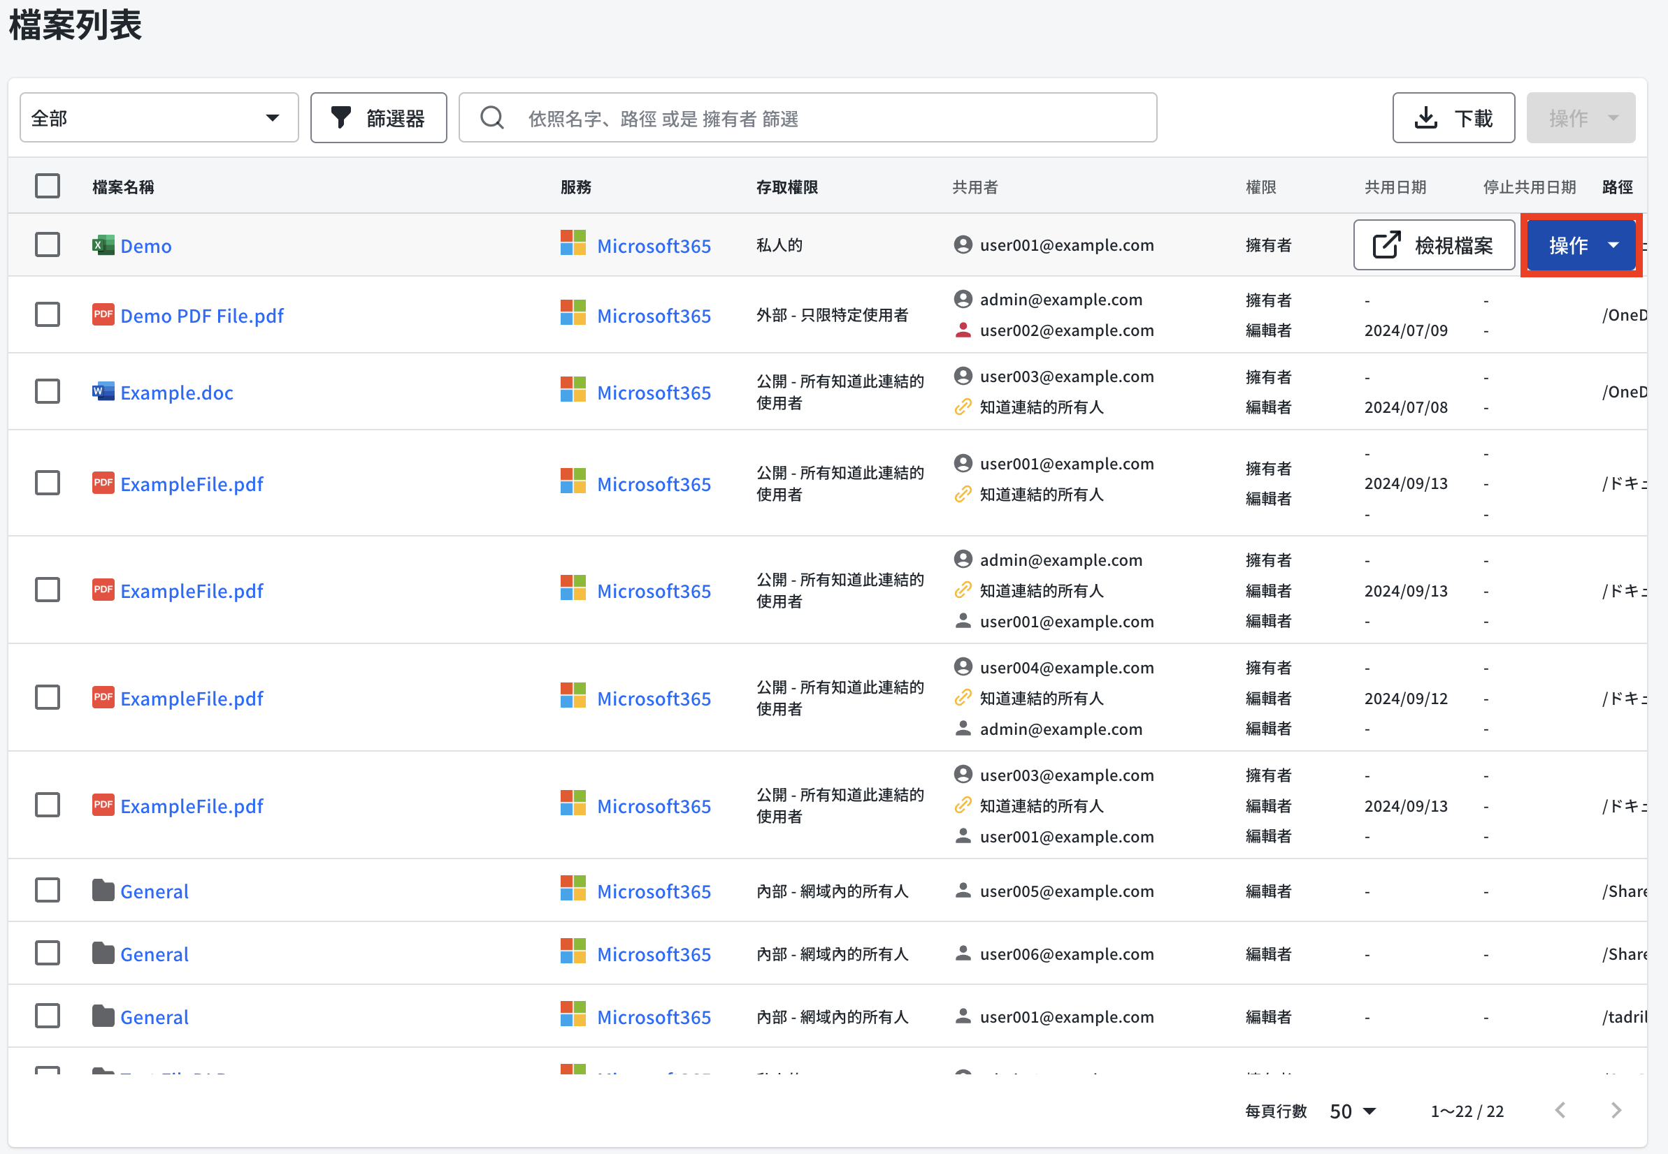Screen dimensions: 1668x1154
Task: Check ExampleFile.pdf owned by user003 checkbox
Action: point(48,805)
